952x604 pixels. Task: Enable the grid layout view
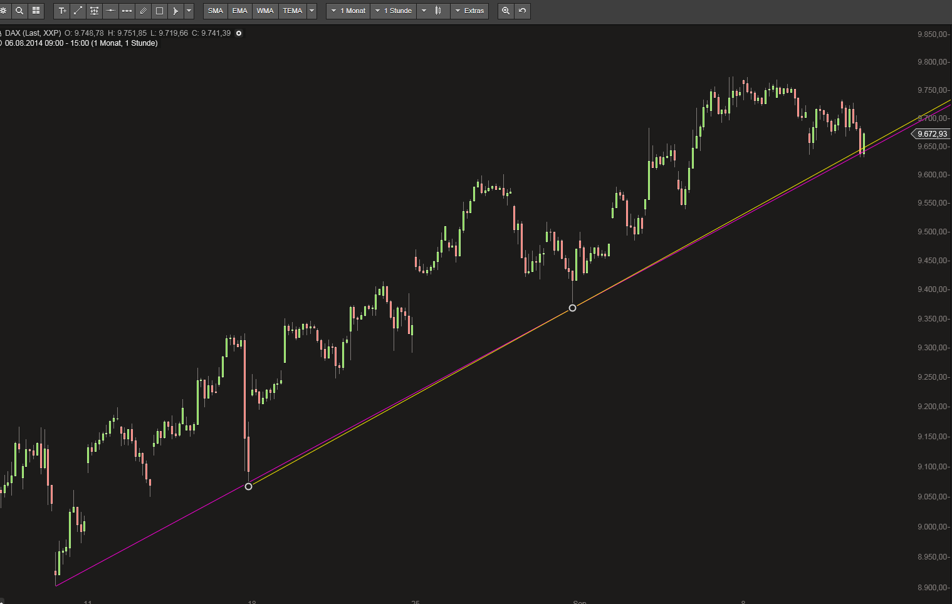point(36,11)
